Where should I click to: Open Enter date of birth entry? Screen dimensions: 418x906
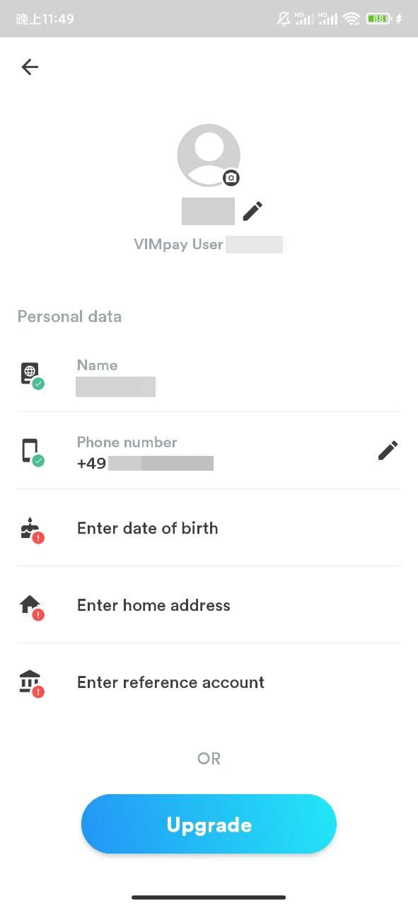209,528
